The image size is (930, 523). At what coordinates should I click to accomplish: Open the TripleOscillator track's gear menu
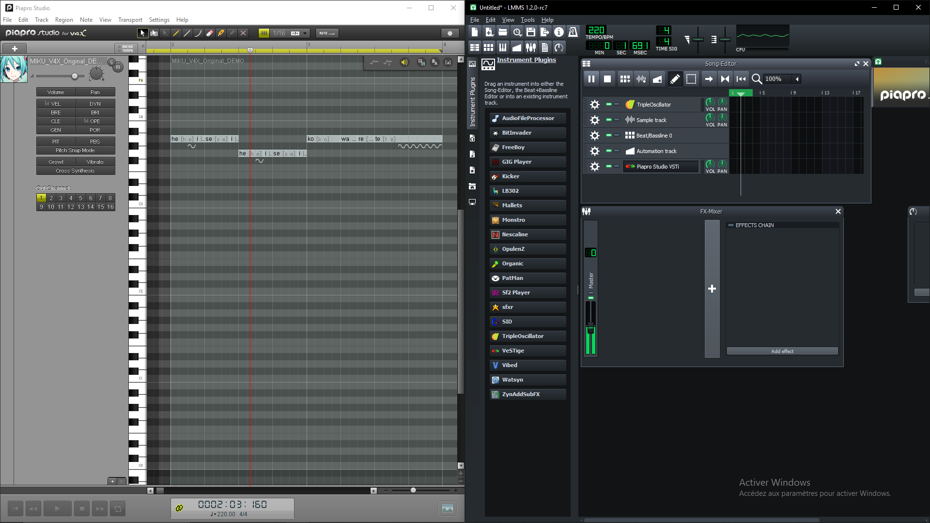594,104
